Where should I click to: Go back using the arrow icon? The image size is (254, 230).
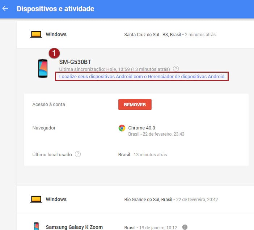(5, 8)
